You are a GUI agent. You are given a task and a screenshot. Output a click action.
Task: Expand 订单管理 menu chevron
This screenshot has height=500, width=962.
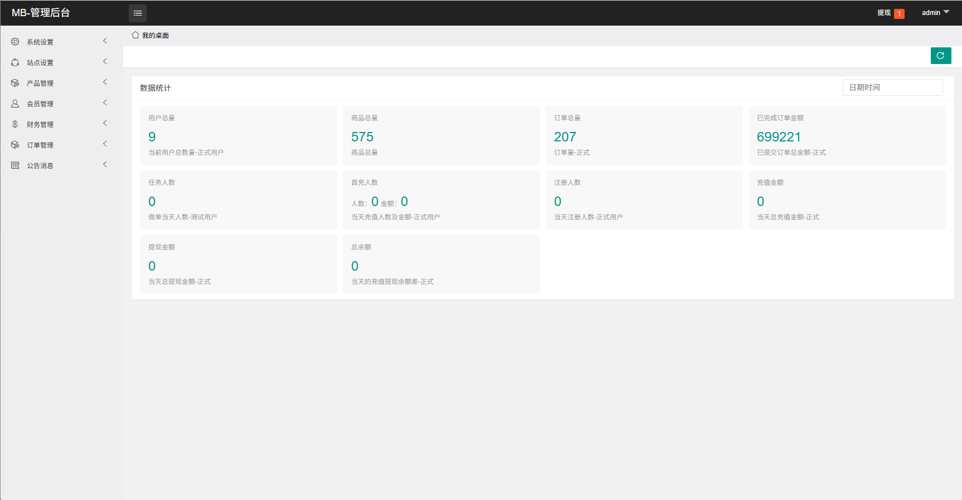pyautogui.click(x=105, y=144)
